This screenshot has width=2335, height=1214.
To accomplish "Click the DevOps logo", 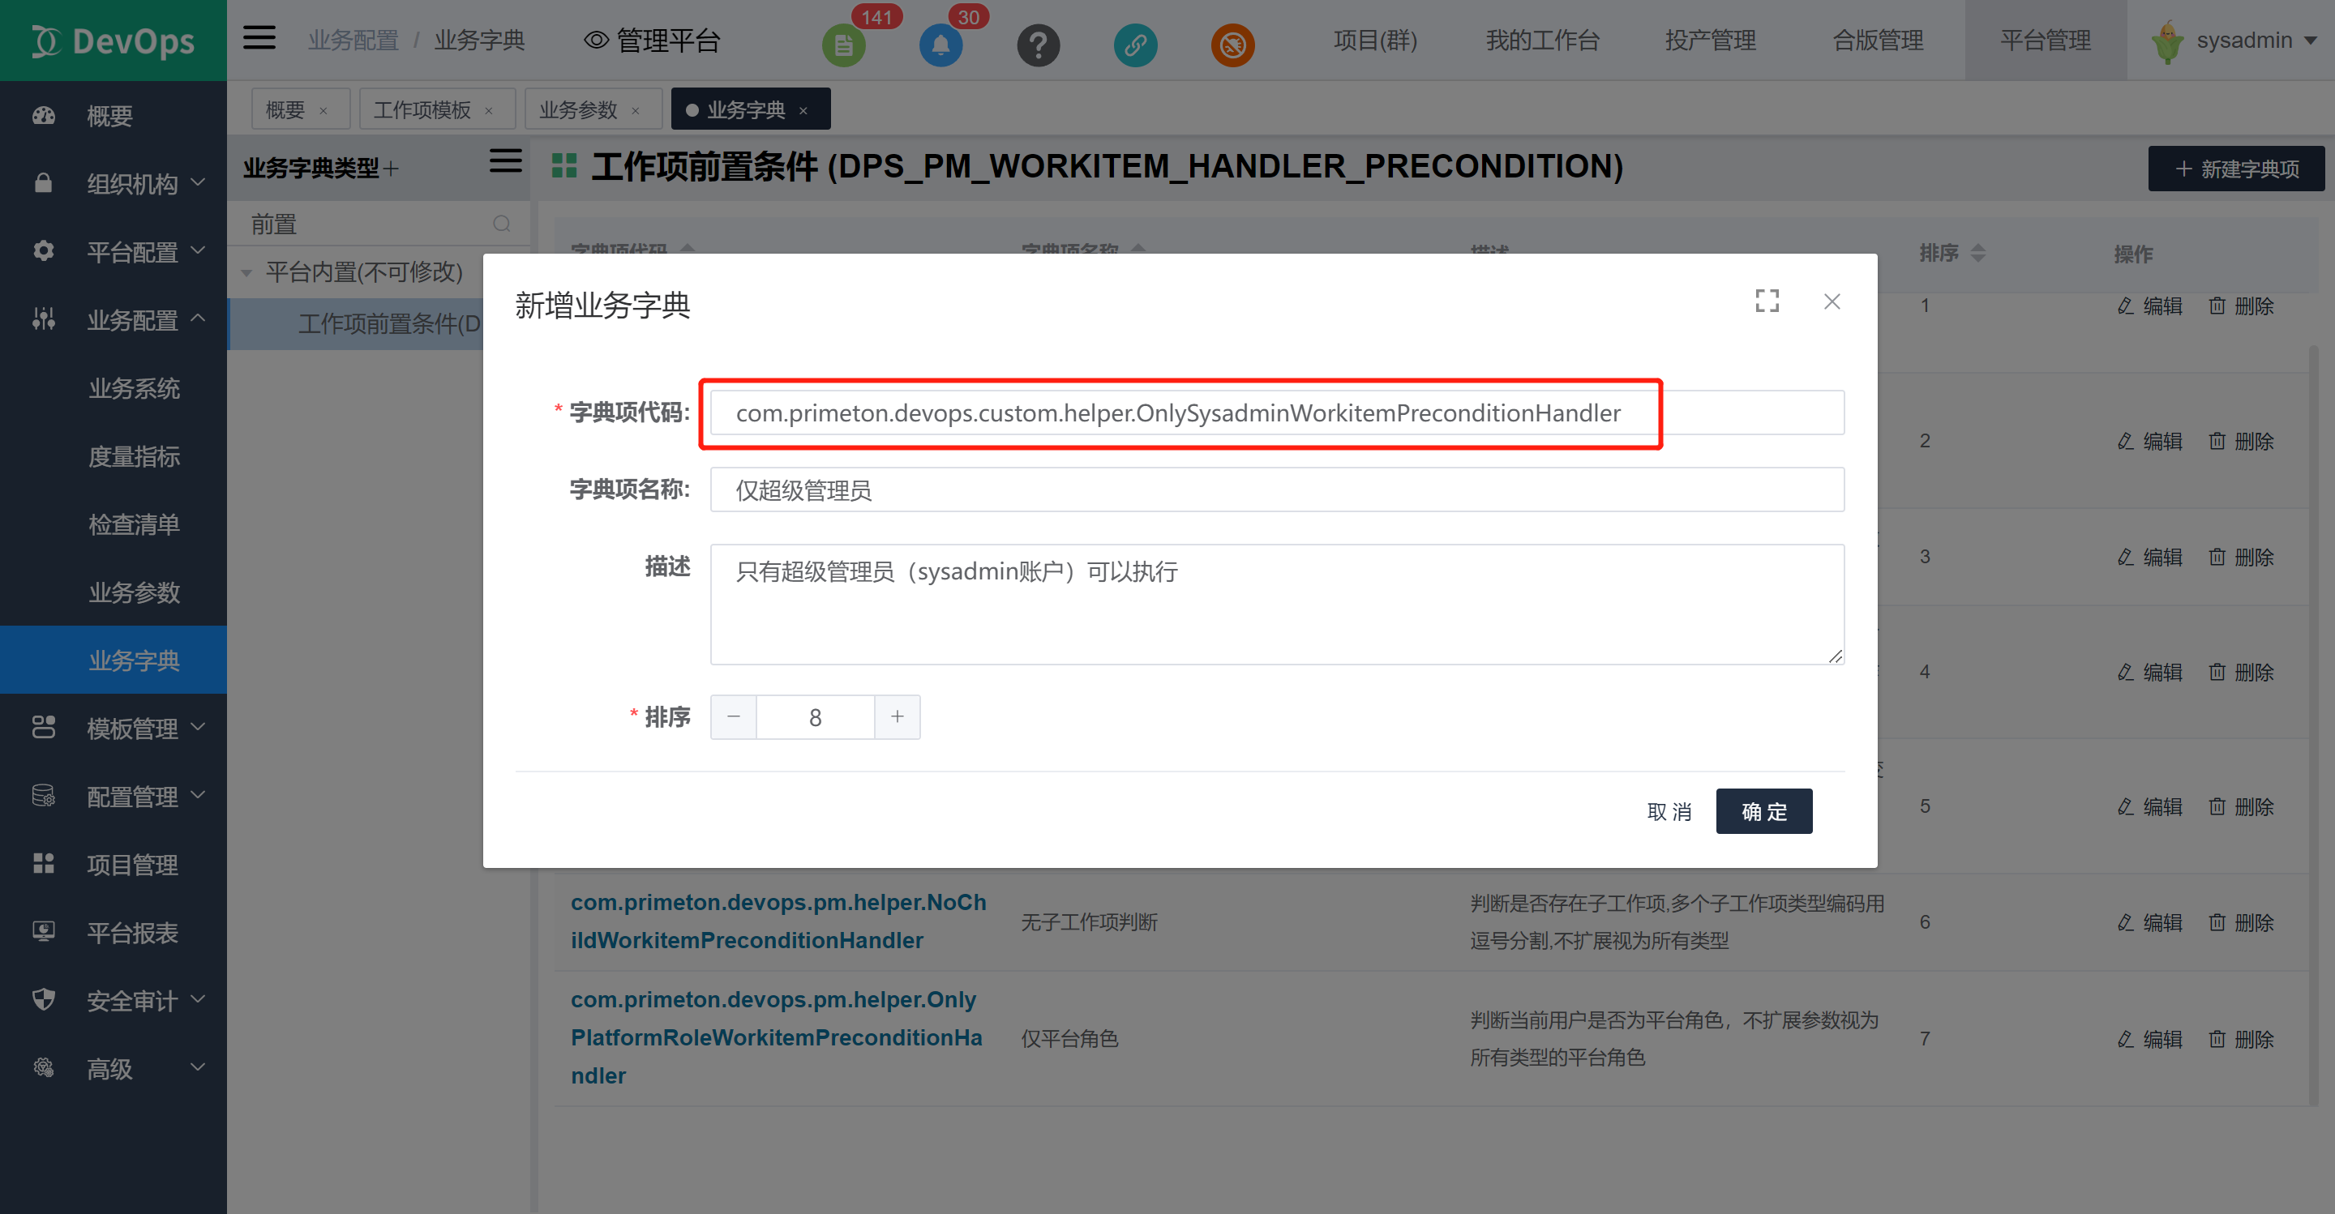I will pyautogui.click(x=113, y=40).
